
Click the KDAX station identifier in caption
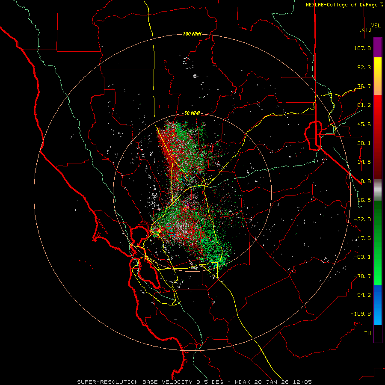pos(243,382)
